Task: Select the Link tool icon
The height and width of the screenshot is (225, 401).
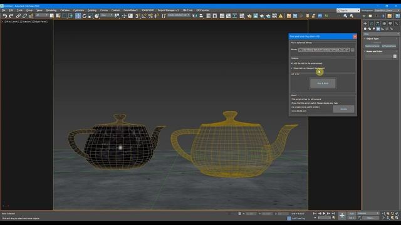Action: (x=18, y=16)
